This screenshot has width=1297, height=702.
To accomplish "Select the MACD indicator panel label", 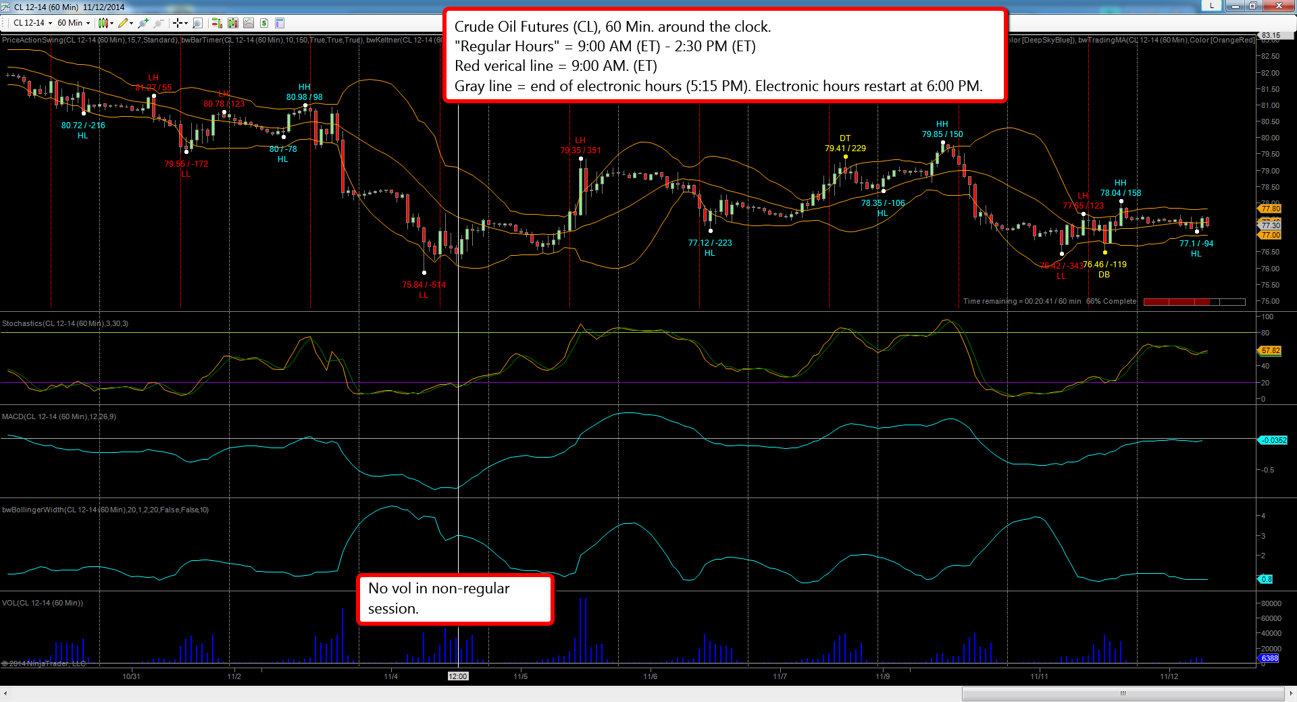I will (59, 416).
